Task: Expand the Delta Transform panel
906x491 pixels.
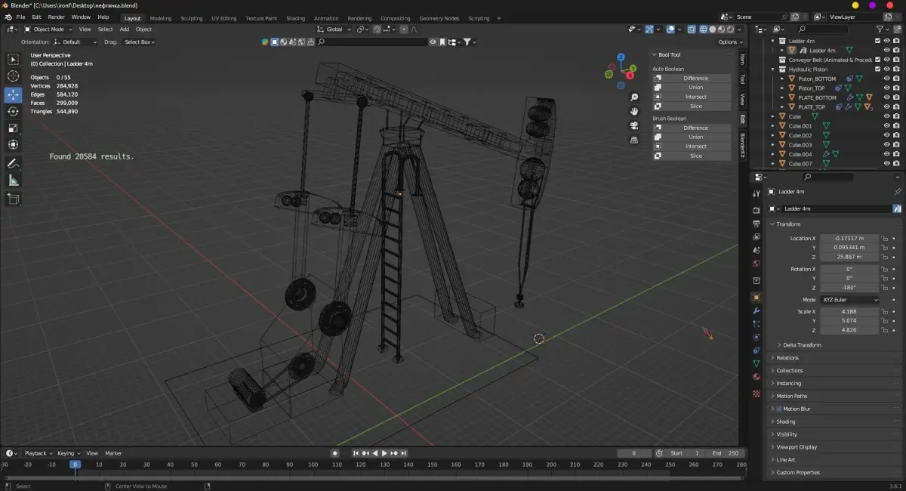Action: click(802, 344)
